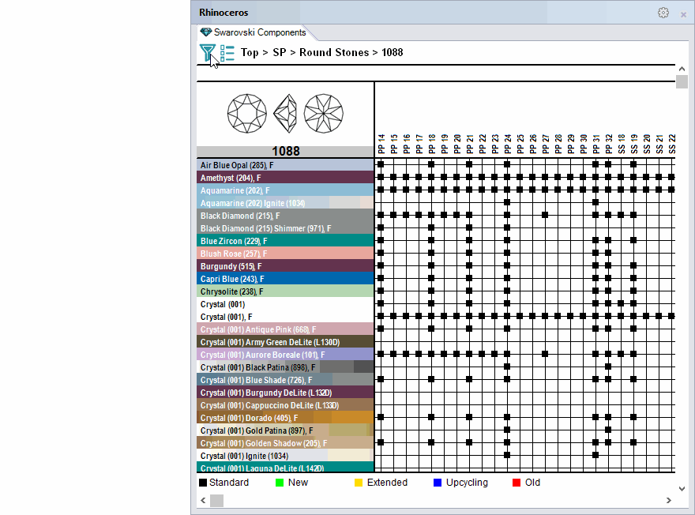Select Crystal (001) Gold Patina (897), F

pos(285,430)
